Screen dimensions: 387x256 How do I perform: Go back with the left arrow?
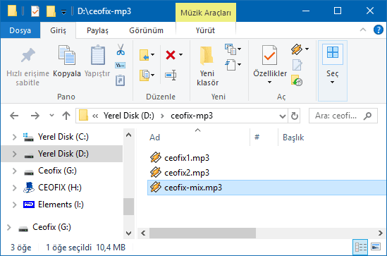[x=14, y=116]
